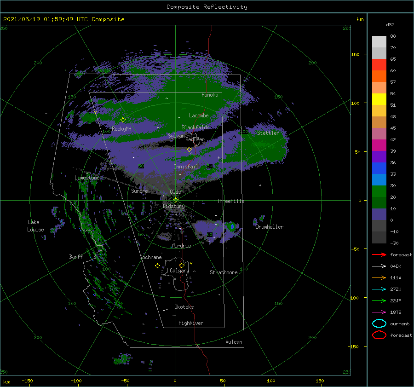Click the Airdrie town label
This screenshot has width=414, height=387.
click(181, 246)
